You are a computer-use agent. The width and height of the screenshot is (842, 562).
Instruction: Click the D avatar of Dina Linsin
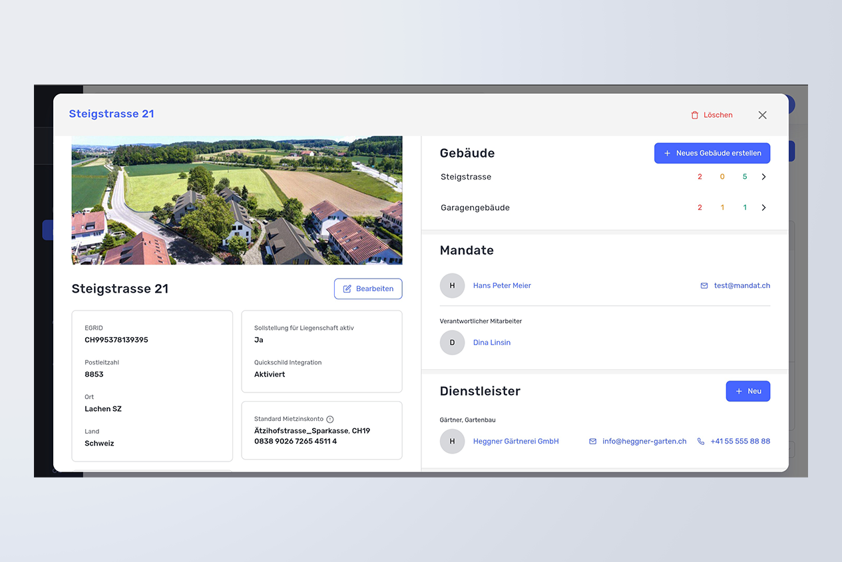(452, 343)
